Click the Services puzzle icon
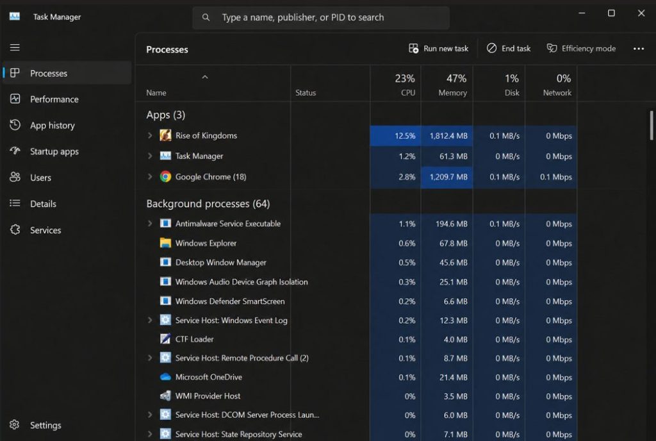 (15, 229)
